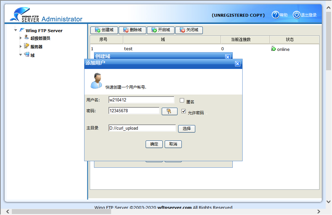This screenshot has width=332, height=215.
Task: Log out using the 退出登录 icon
Action: tap(296, 14)
